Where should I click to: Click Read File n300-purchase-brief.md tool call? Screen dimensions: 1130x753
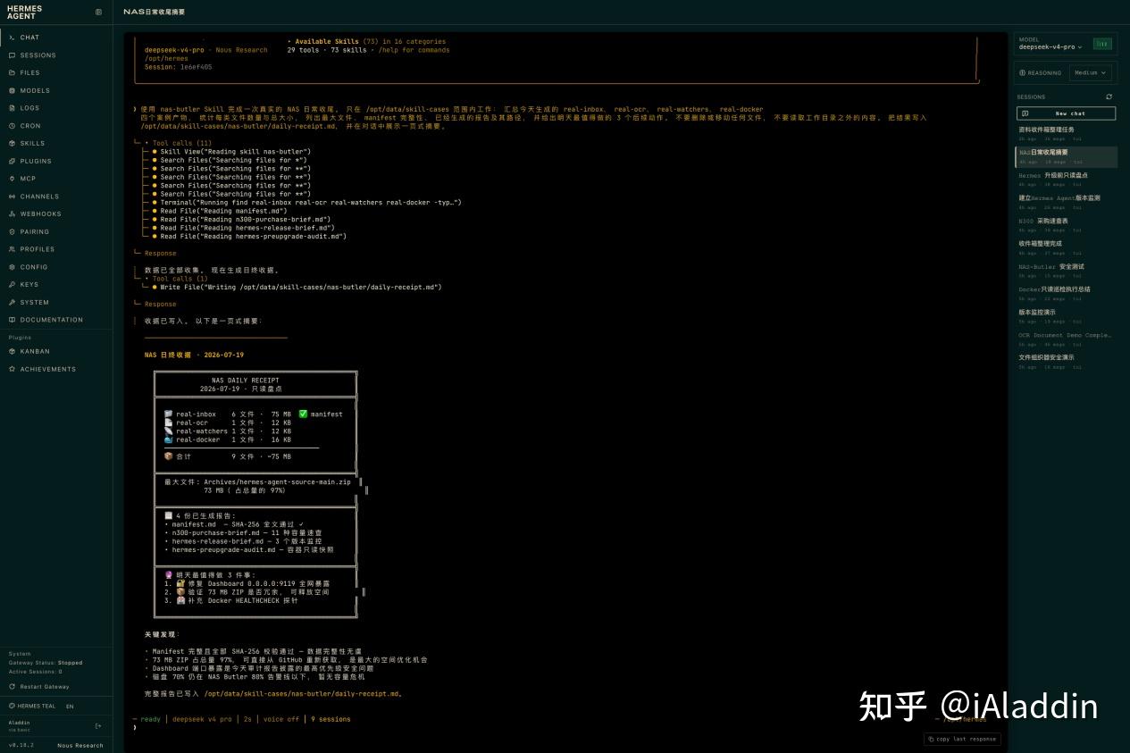(241, 220)
